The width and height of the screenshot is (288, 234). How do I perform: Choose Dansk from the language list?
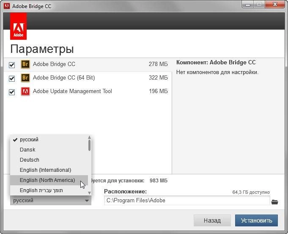pos(49,150)
